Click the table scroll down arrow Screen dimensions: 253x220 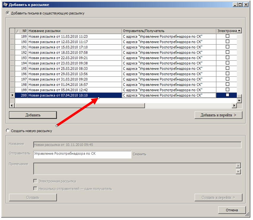tap(239, 101)
